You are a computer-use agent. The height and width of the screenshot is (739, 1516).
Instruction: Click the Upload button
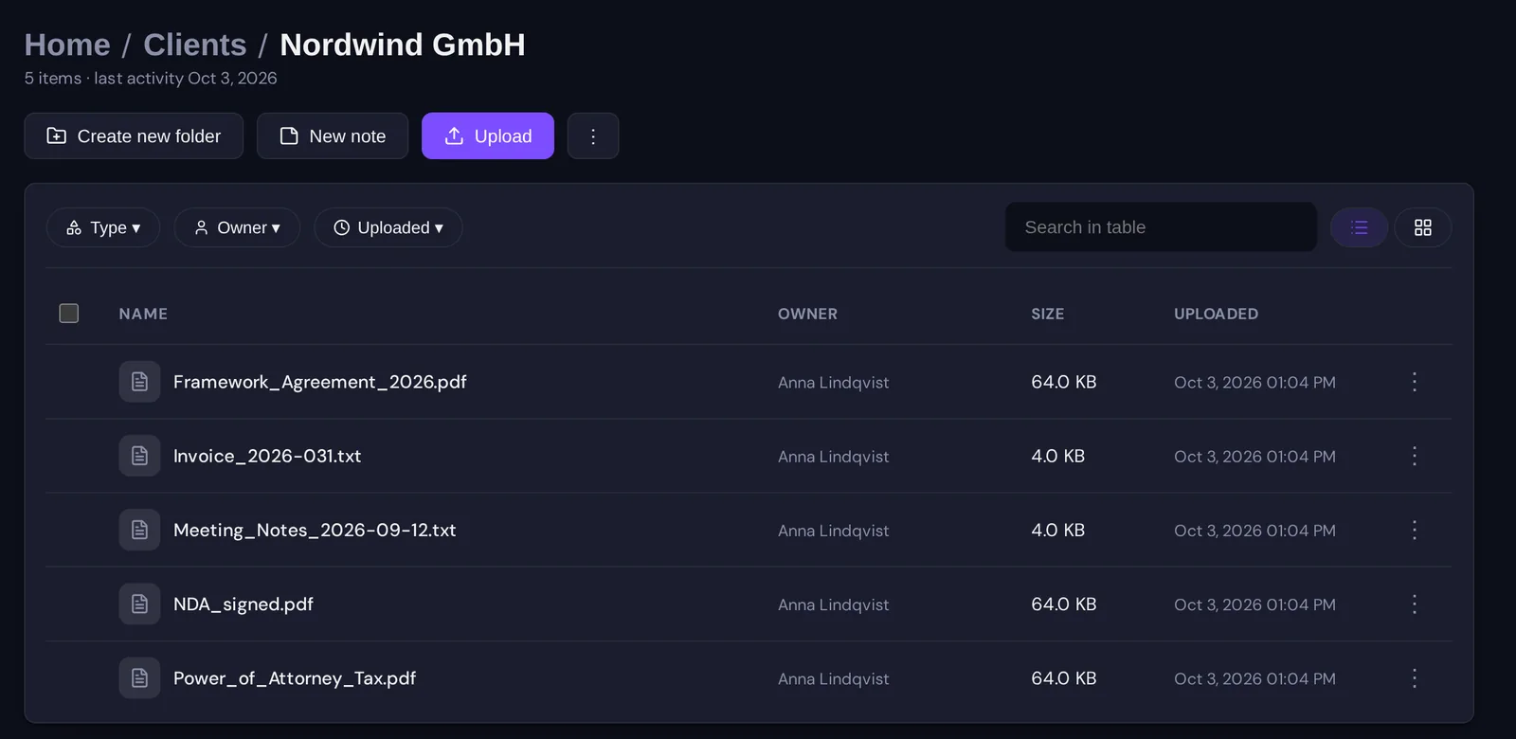coord(488,136)
